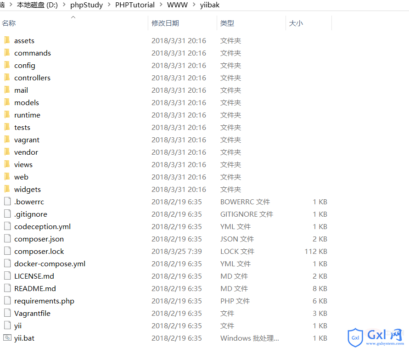Viewport: 409px width, 348px height.
Task: Select the yii.bat file name
Action: click(x=24, y=338)
